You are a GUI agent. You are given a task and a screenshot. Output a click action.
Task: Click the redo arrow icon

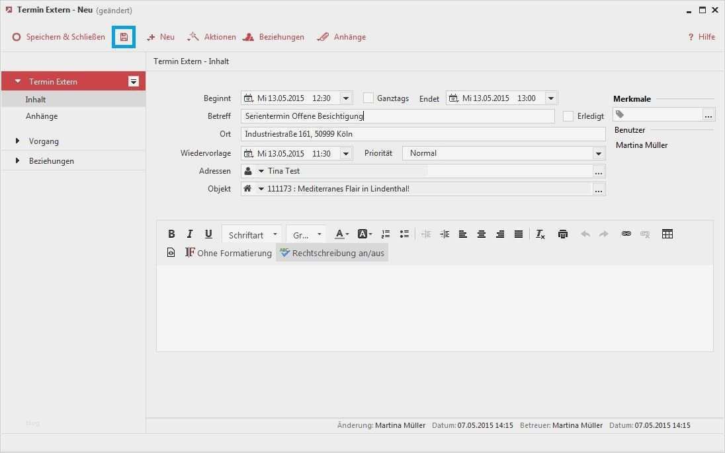tap(603, 234)
